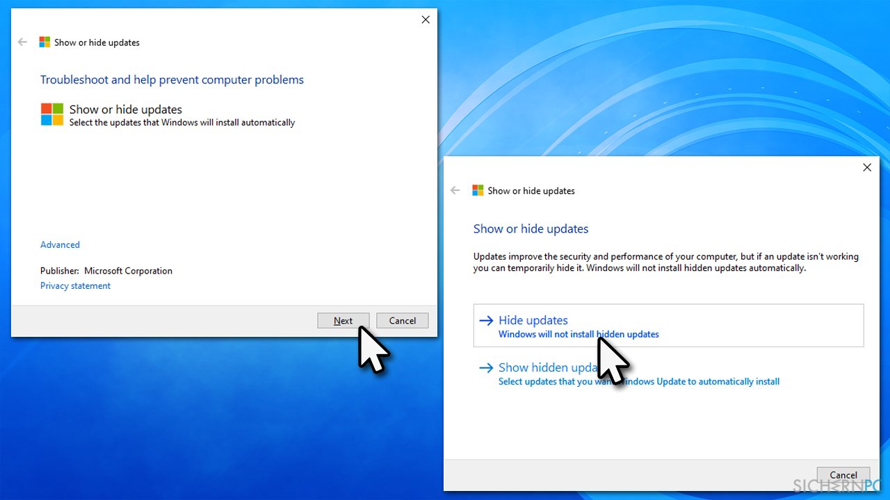890x500 pixels.
Task: Choose the Hide updates option
Action: coord(668,326)
